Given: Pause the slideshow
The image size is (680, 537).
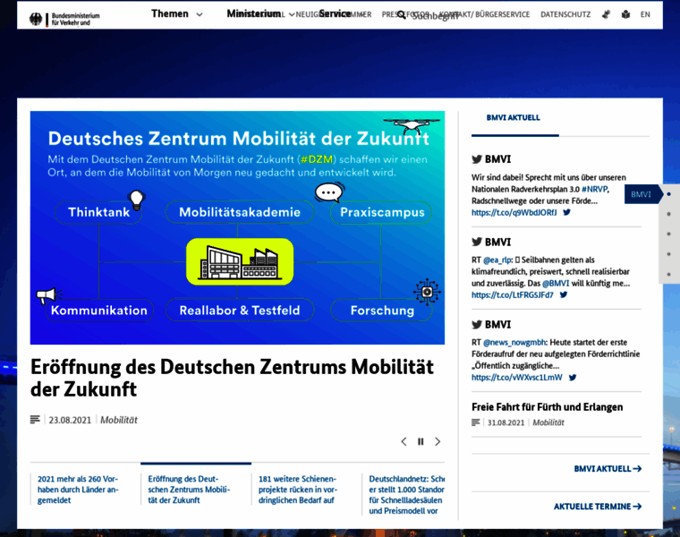Looking at the screenshot, I should click(x=421, y=441).
